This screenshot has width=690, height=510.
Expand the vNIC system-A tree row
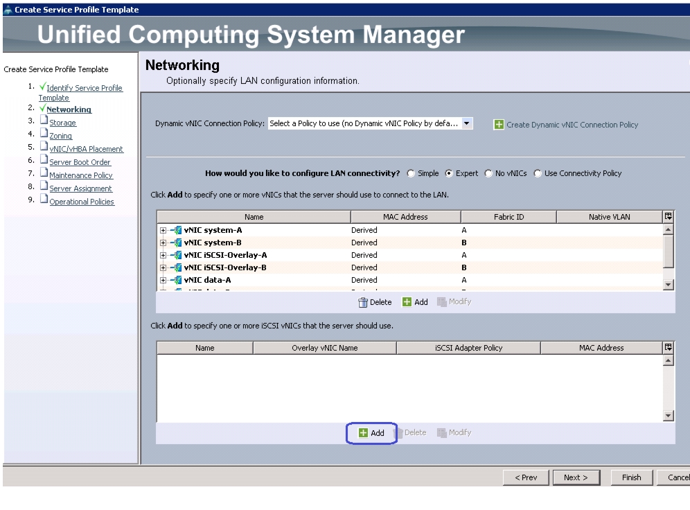[163, 230]
